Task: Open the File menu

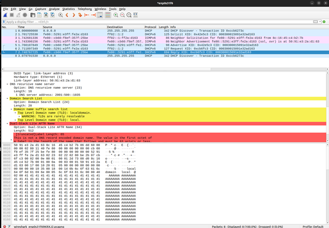Action: pos(6,9)
